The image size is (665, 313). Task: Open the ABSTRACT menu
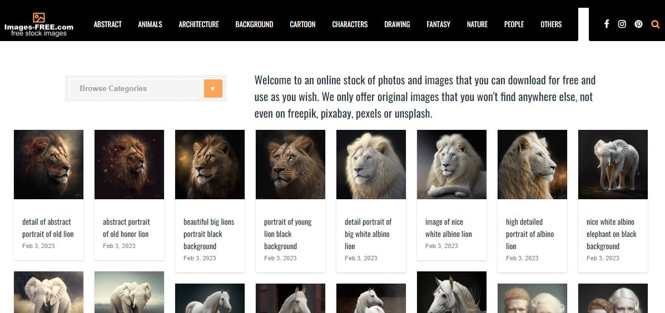pyautogui.click(x=108, y=24)
